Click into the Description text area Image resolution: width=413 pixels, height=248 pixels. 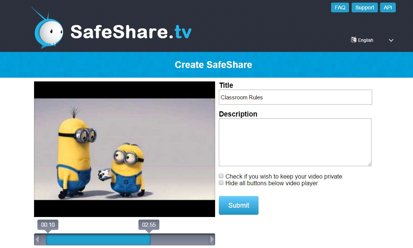click(x=295, y=142)
